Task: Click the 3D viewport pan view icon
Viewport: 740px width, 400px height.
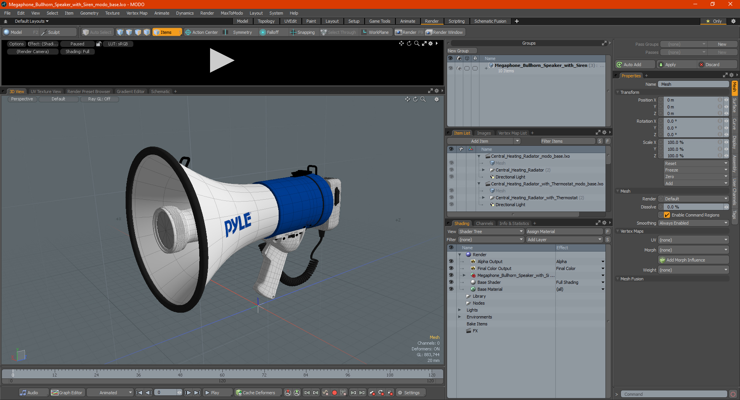Action: coord(407,99)
